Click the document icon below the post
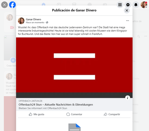The width and height of the screenshot is (149, 131). coord(74,127)
